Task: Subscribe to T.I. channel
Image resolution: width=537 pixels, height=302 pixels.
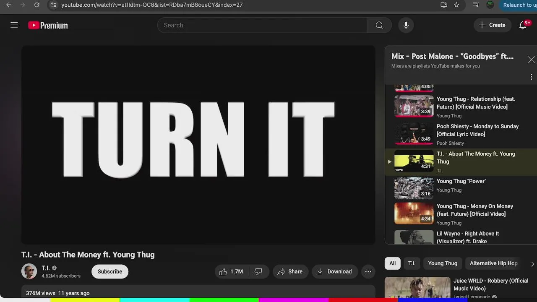Action: point(110,271)
